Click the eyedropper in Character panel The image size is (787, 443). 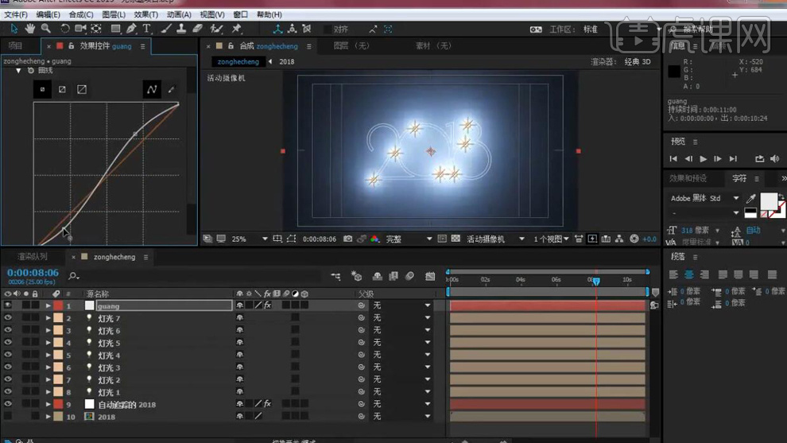pos(751,198)
